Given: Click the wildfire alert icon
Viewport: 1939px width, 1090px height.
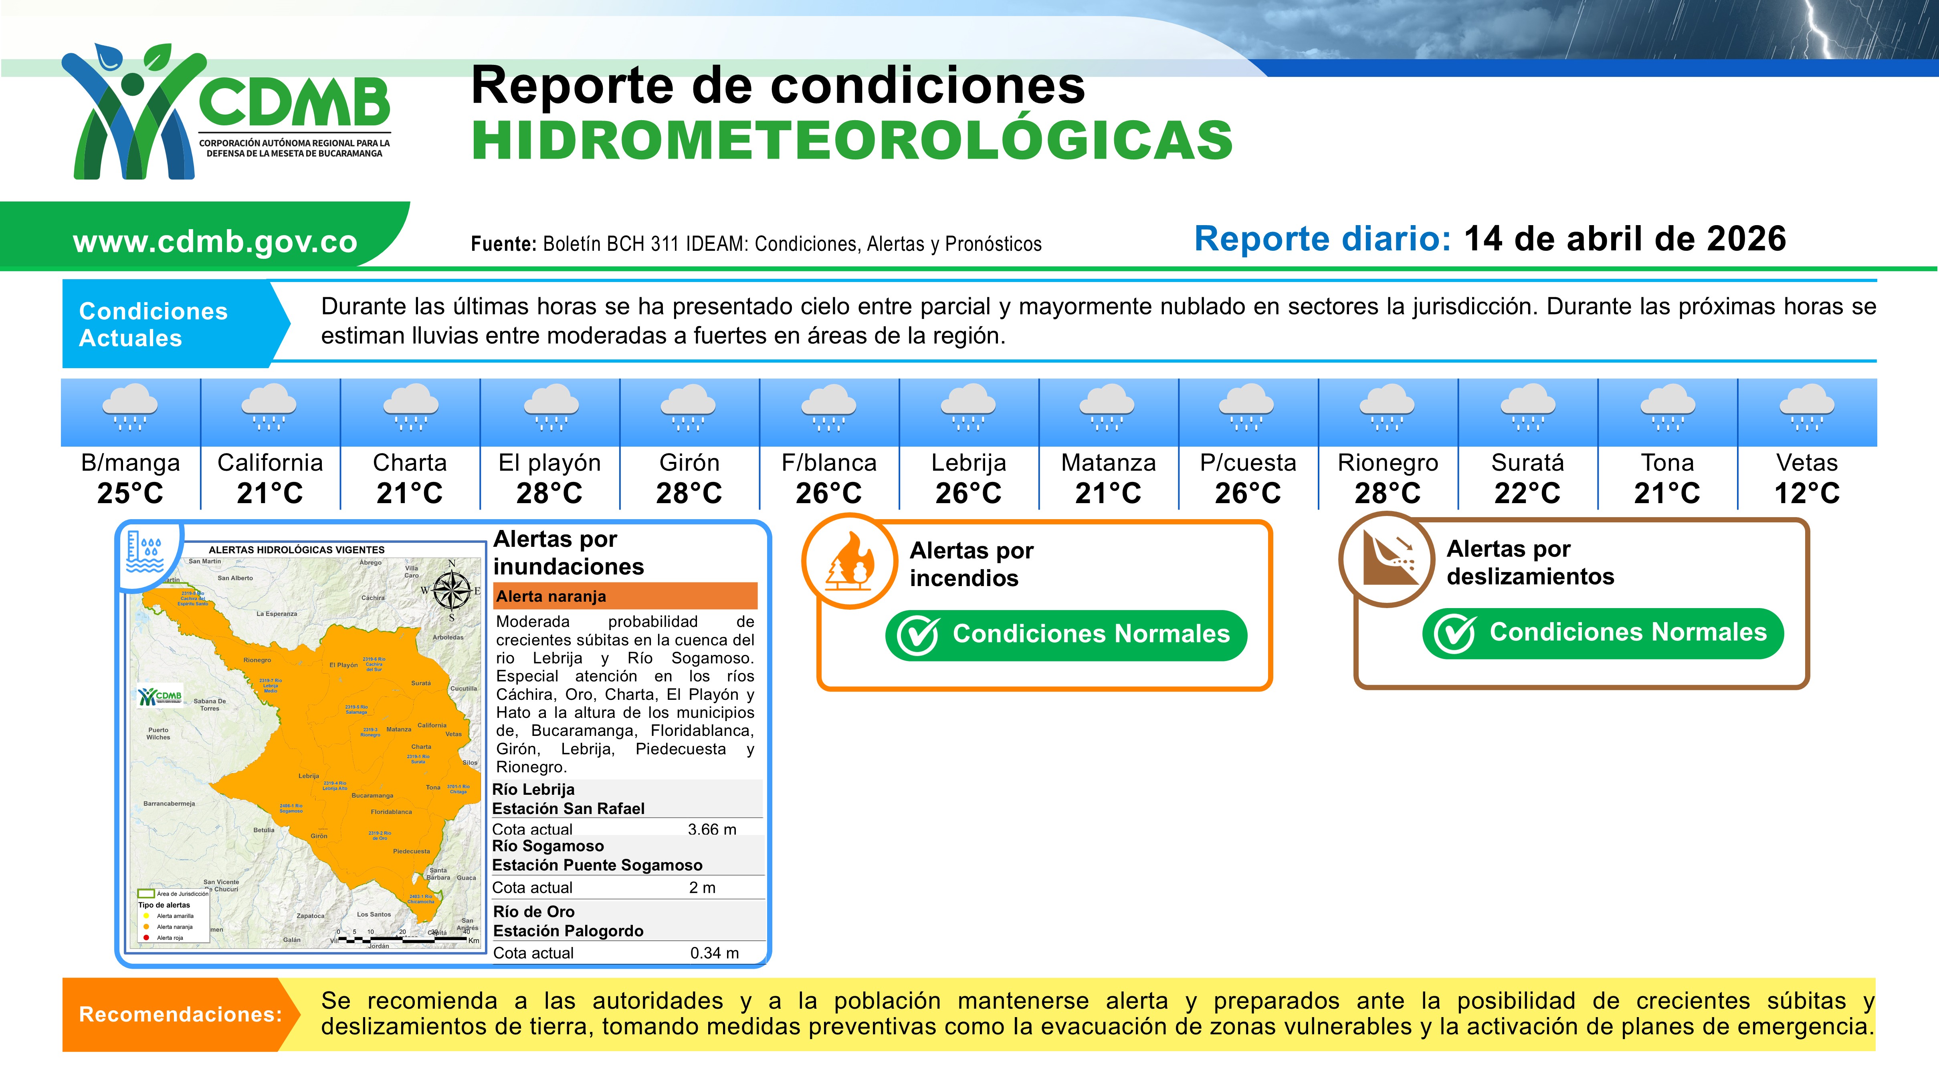Looking at the screenshot, I should (850, 560).
